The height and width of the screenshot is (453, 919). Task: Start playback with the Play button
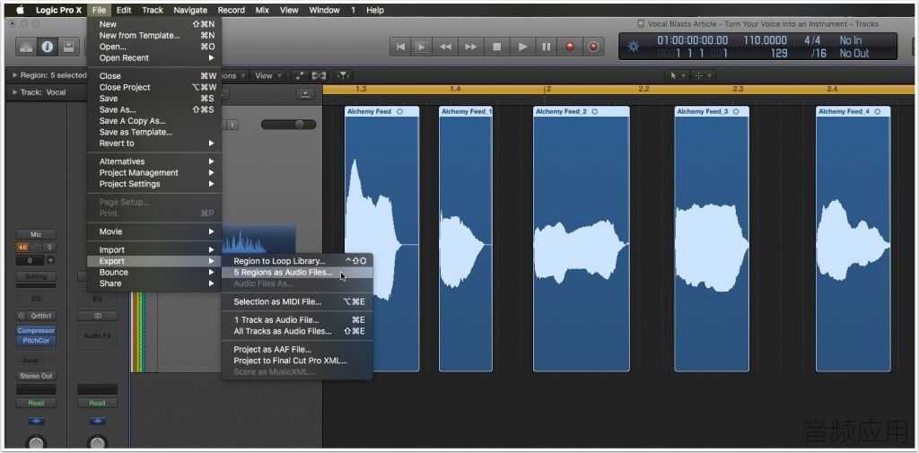tap(522, 47)
